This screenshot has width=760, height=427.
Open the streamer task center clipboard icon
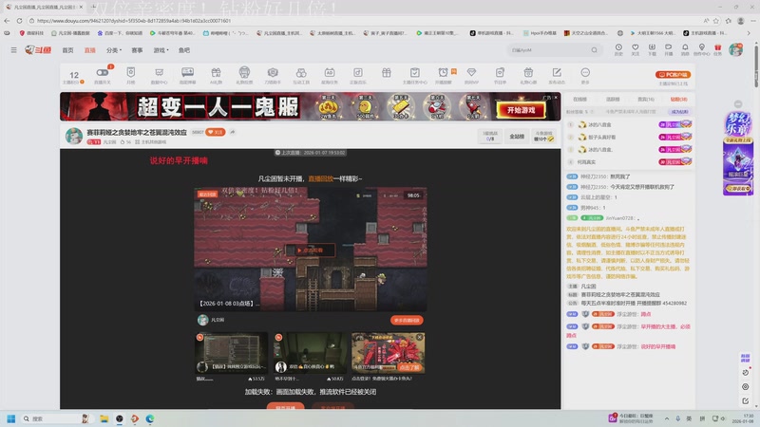pos(415,73)
